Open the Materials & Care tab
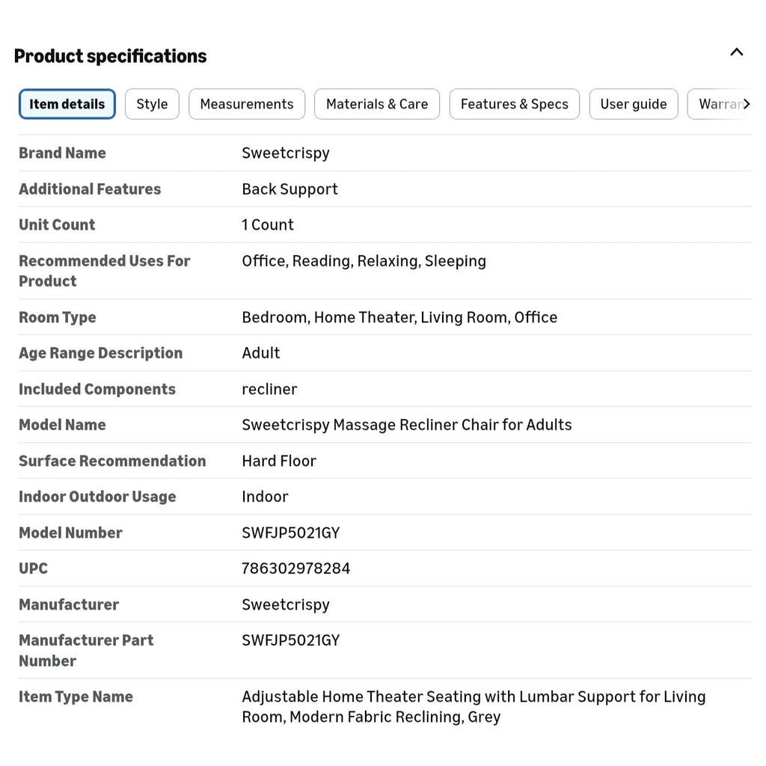The image size is (766, 766). pyautogui.click(x=377, y=104)
